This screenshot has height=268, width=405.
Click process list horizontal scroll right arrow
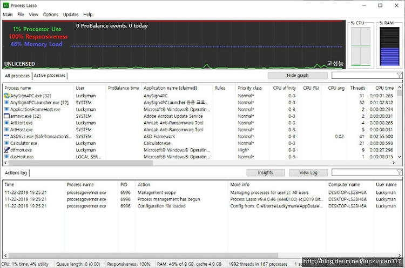(x=394, y=163)
